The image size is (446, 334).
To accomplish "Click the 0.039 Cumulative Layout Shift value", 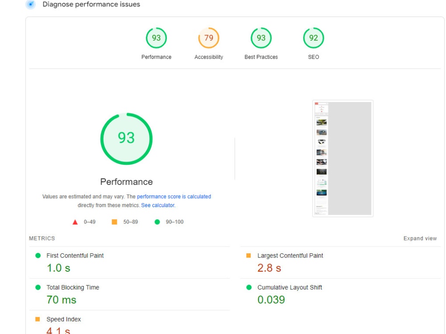I will click(x=271, y=300).
